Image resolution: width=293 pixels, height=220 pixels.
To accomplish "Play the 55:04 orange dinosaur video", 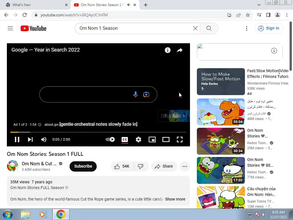I will (x=221, y=112).
